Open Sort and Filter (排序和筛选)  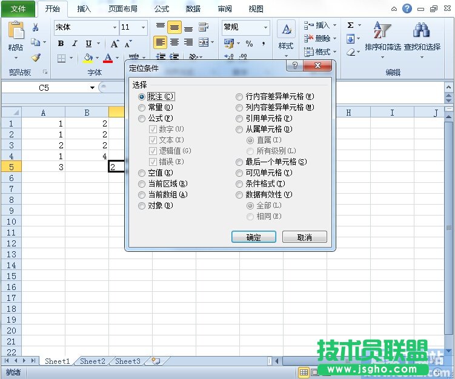click(x=382, y=35)
